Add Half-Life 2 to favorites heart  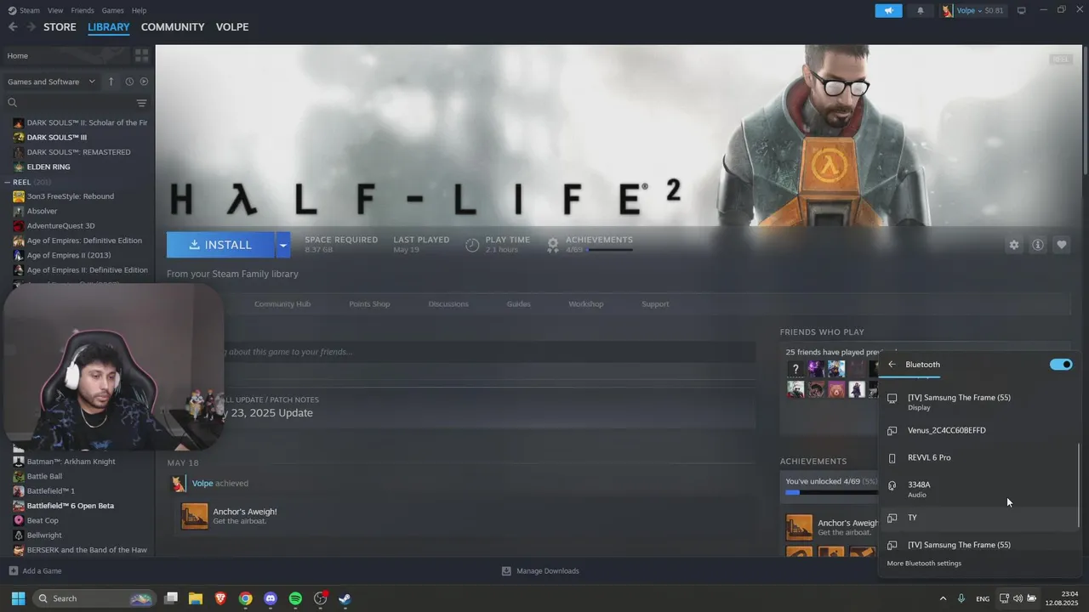point(1061,245)
